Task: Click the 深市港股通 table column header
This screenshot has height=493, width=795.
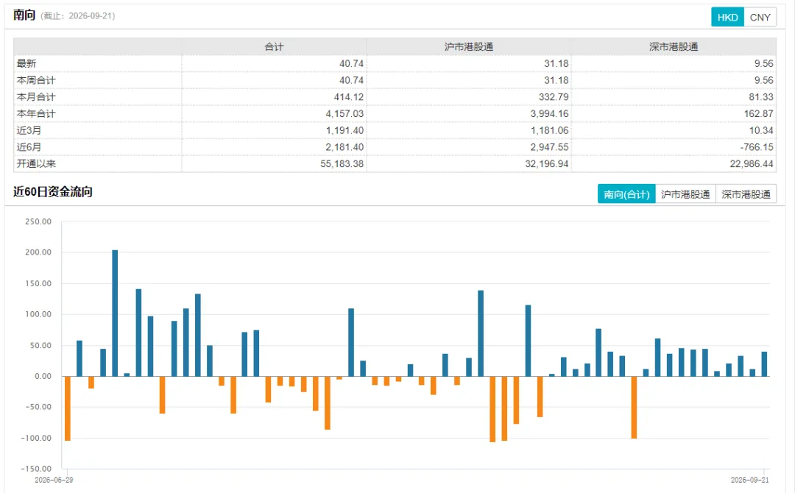Action: click(674, 46)
